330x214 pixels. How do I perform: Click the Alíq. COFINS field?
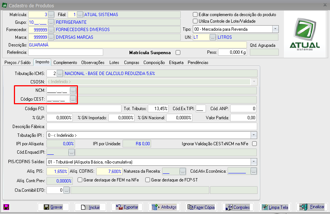coord(109,171)
